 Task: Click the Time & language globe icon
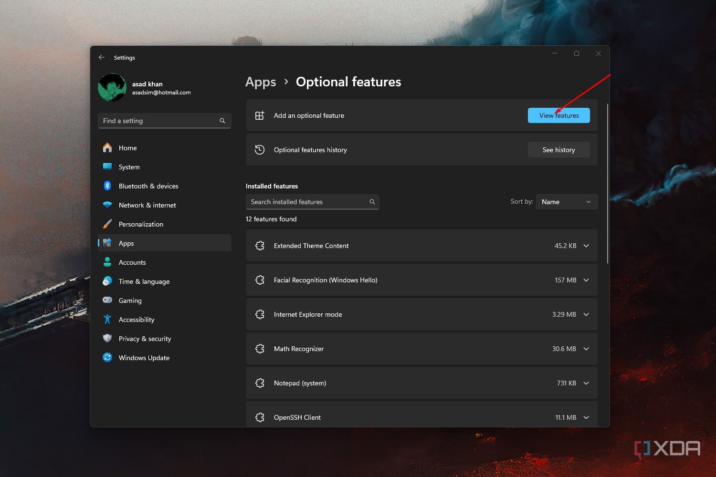(107, 281)
